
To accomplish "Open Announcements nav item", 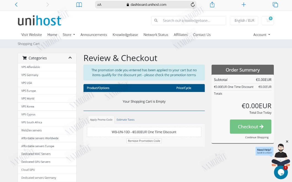I will (94, 35).
